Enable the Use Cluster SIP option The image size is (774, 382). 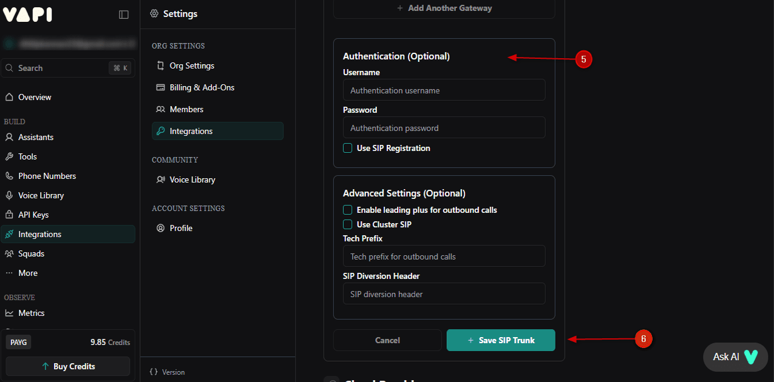(347, 224)
